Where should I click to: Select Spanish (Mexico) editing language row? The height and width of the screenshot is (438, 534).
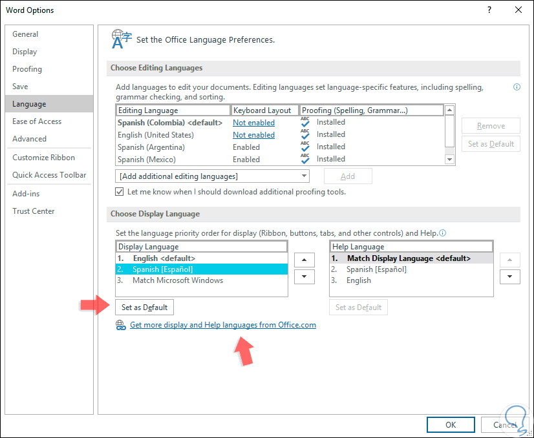click(280, 160)
